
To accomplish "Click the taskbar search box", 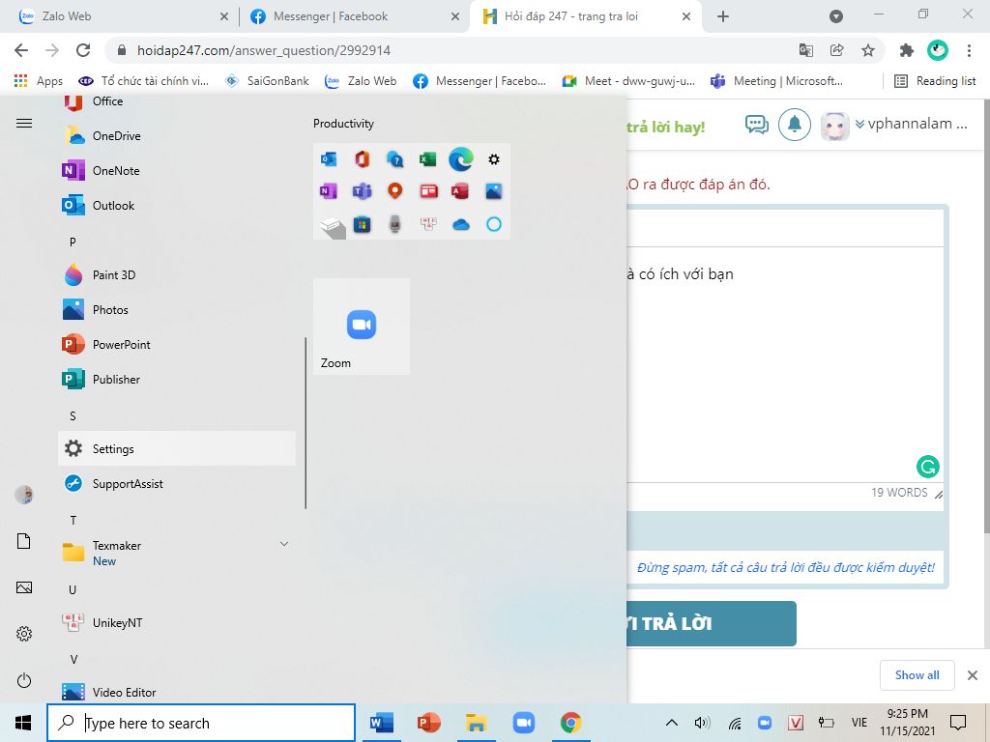I will point(201,723).
